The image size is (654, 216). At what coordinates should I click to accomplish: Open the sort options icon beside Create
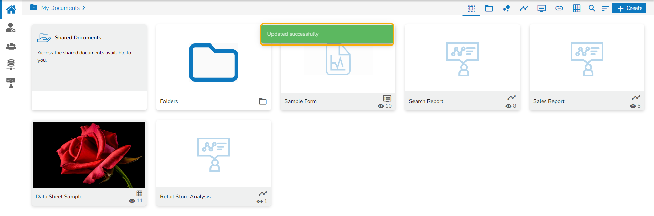pos(605,8)
